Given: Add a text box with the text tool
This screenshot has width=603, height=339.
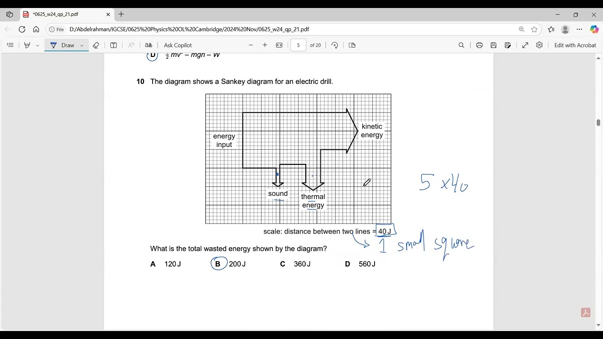Looking at the screenshot, I should point(114,45).
